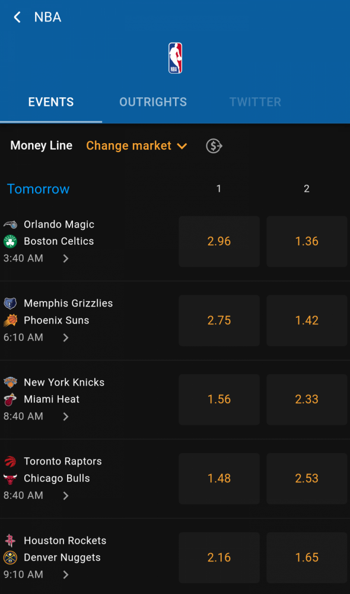Switch to the OUTRIGHTS tab

pyautogui.click(x=153, y=102)
